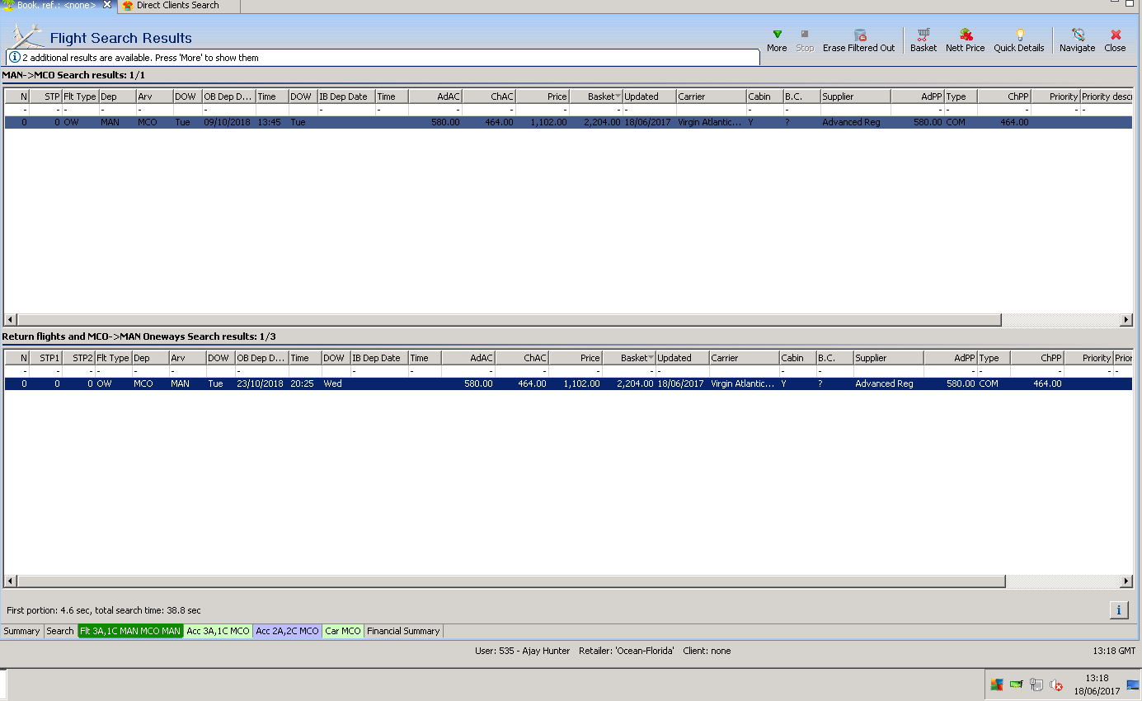Viewport: 1142px width, 701px height.
Task: Click AdAC column header in return table
Action: pos(468,358)
